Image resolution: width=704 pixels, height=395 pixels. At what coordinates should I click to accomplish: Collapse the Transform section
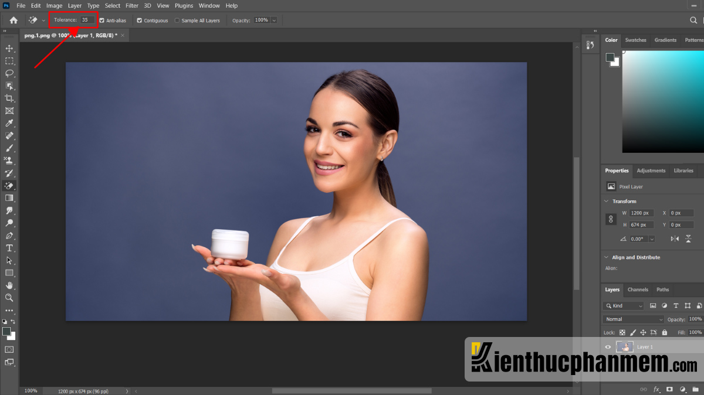click(x=607, y=201)
